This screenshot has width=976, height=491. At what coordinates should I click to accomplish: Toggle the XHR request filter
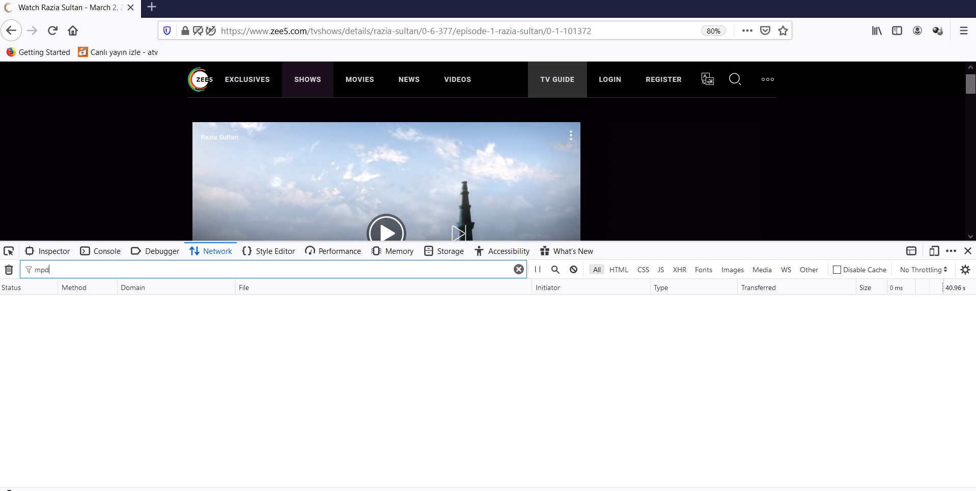pos(679,270)
